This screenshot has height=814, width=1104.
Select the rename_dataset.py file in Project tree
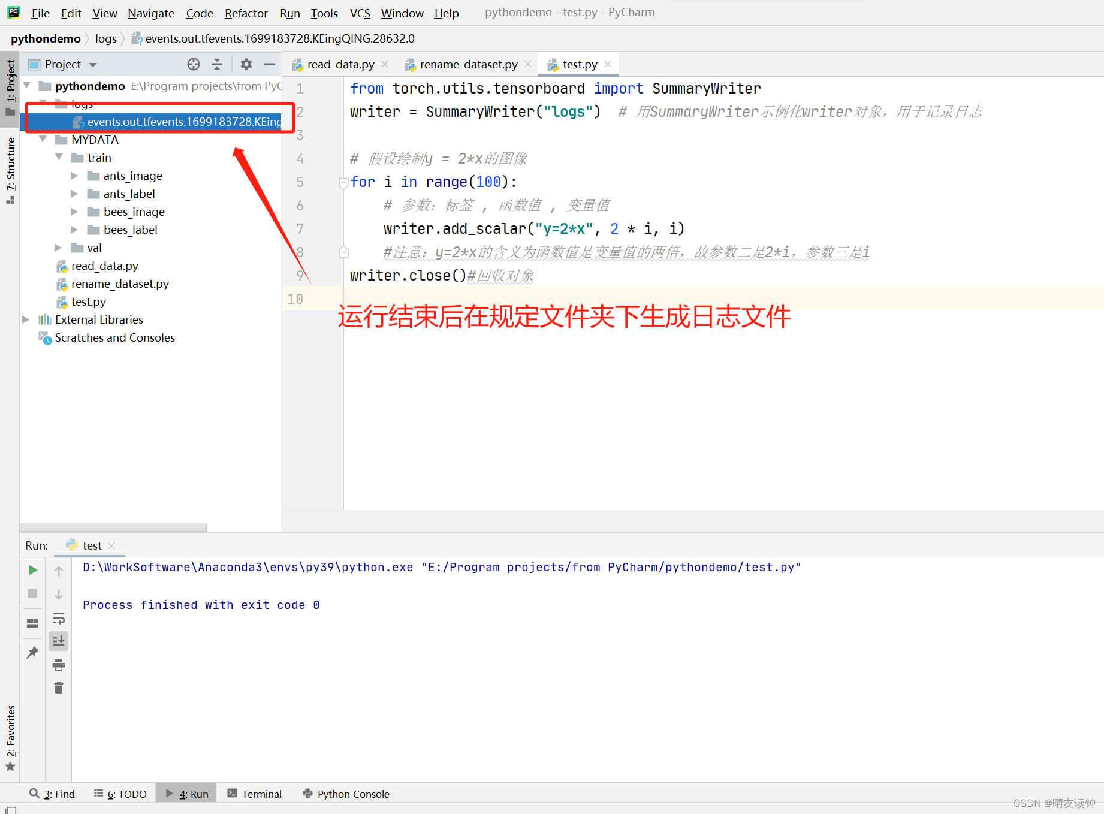pyautogui.click(x=120, y=284)
